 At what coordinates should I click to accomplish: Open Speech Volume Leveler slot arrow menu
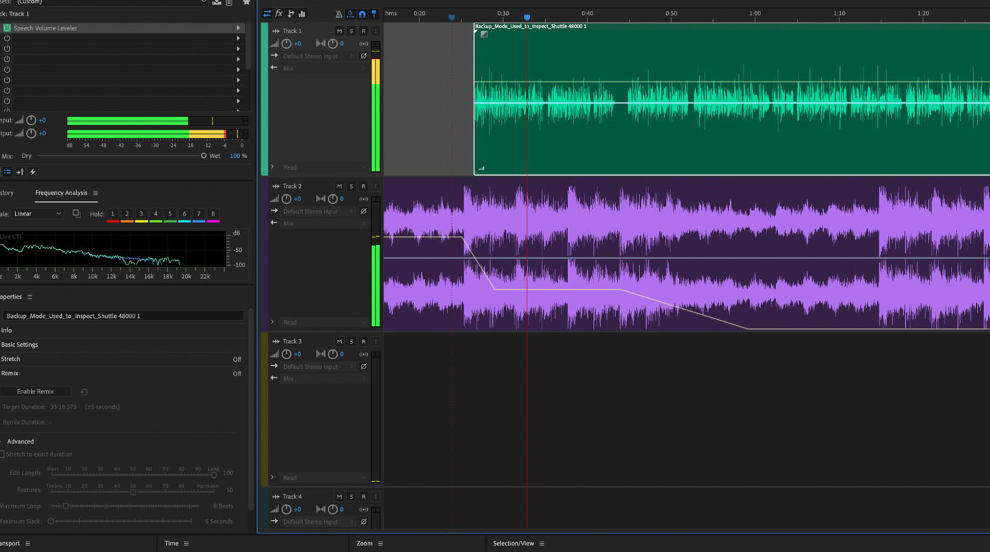pyautogui.click(x=239, y=28)
